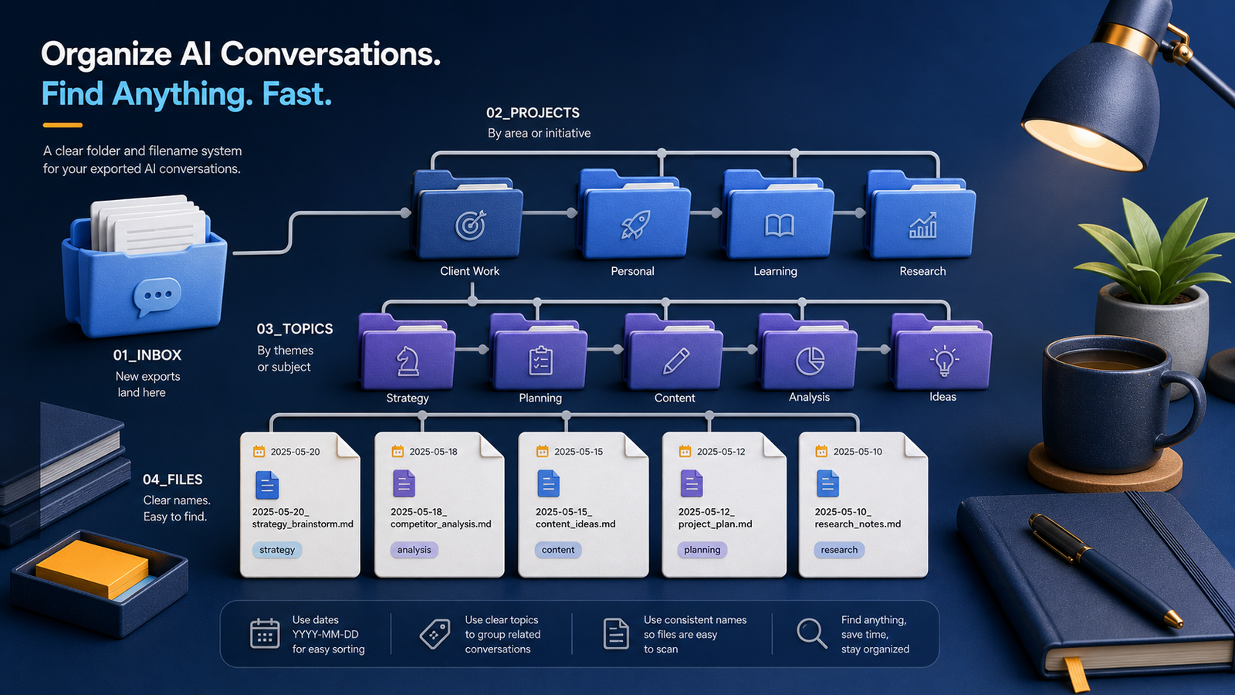The height and width of the screenshot is (695, 1235).
Task: Click the Ideas folder label
Action: point(942,397)
